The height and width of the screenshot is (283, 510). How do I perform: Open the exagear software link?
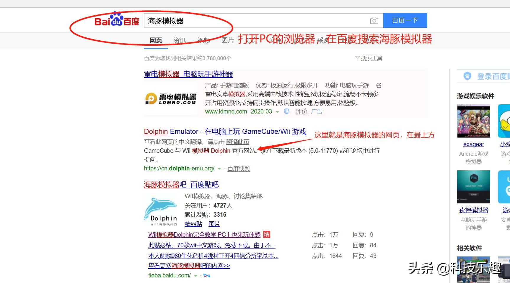pyautogui.click(x=473, y=144)
